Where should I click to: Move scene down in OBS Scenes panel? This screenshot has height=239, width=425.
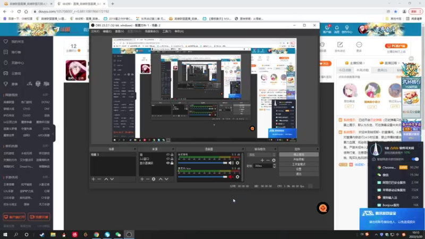112,179
